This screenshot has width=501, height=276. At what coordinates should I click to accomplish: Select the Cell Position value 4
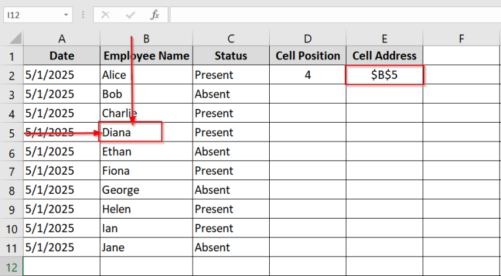click(308, 75)
